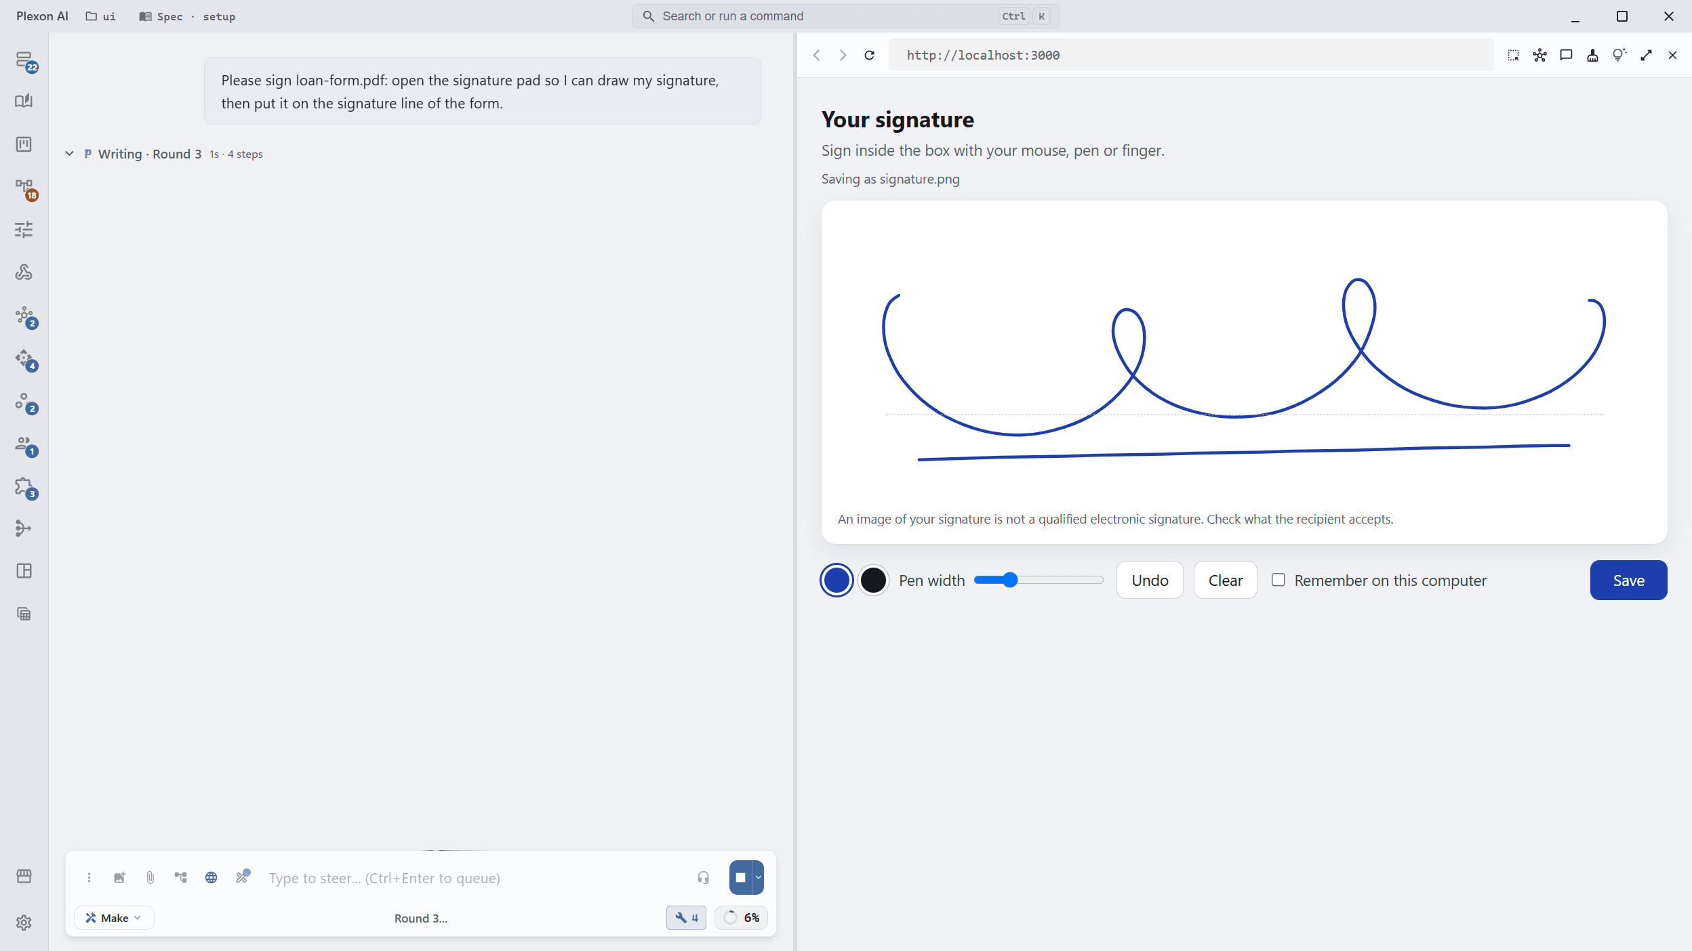
Task: Open the kanban board icon in the sidebar
Action: click(24, 144)
